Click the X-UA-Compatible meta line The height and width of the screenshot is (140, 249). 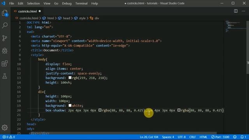pos(80,45)
